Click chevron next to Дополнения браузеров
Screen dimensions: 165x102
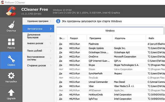click(51, 36)
